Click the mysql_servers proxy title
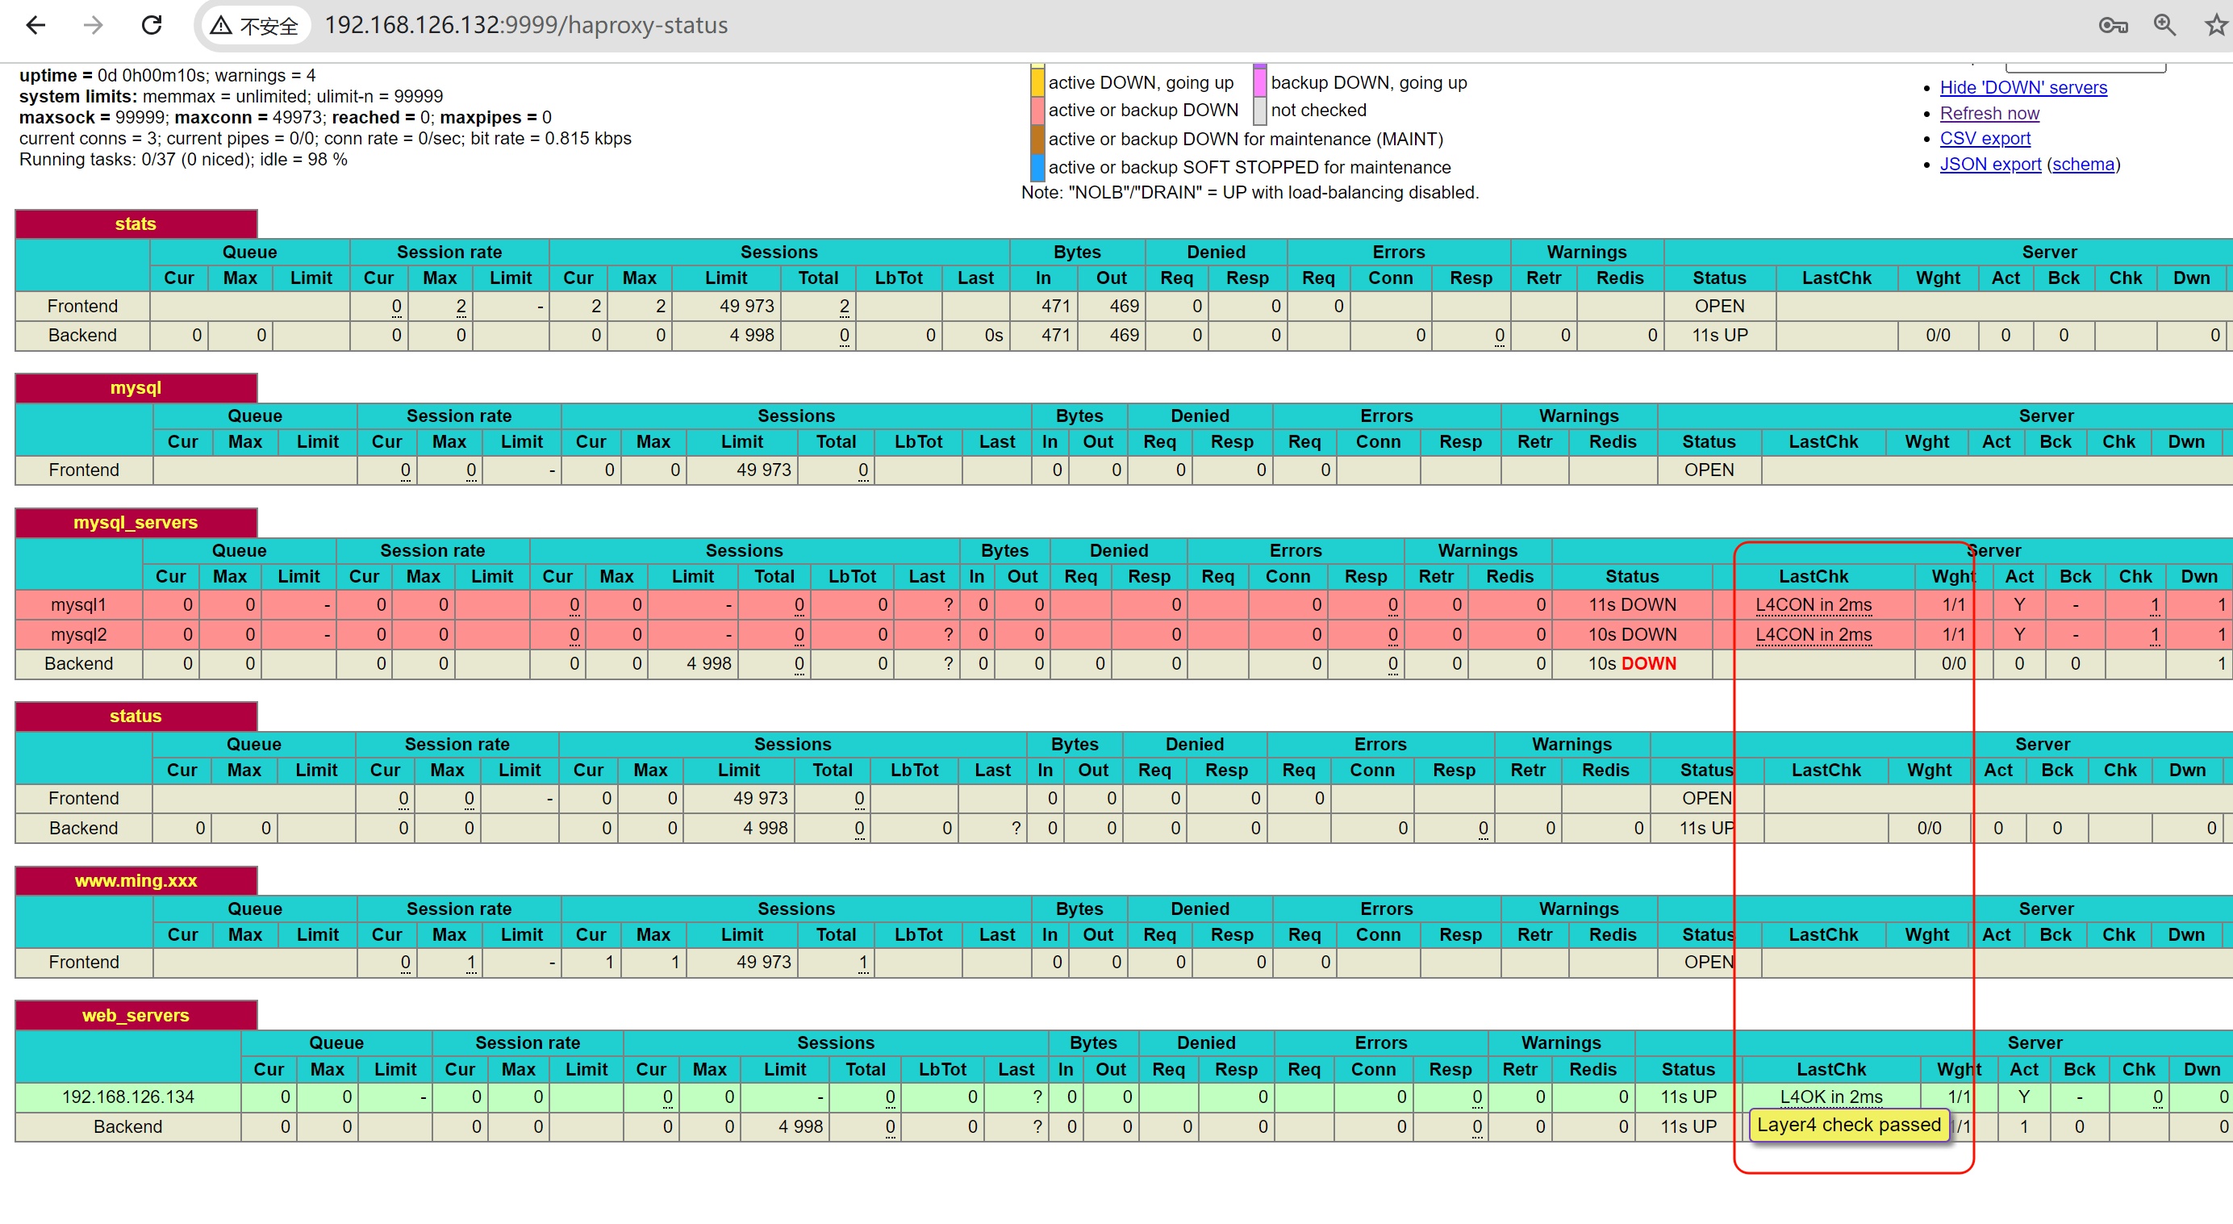Image resolution: width=2233 pixels, height=1224 pixels. (x=136, y=523)
